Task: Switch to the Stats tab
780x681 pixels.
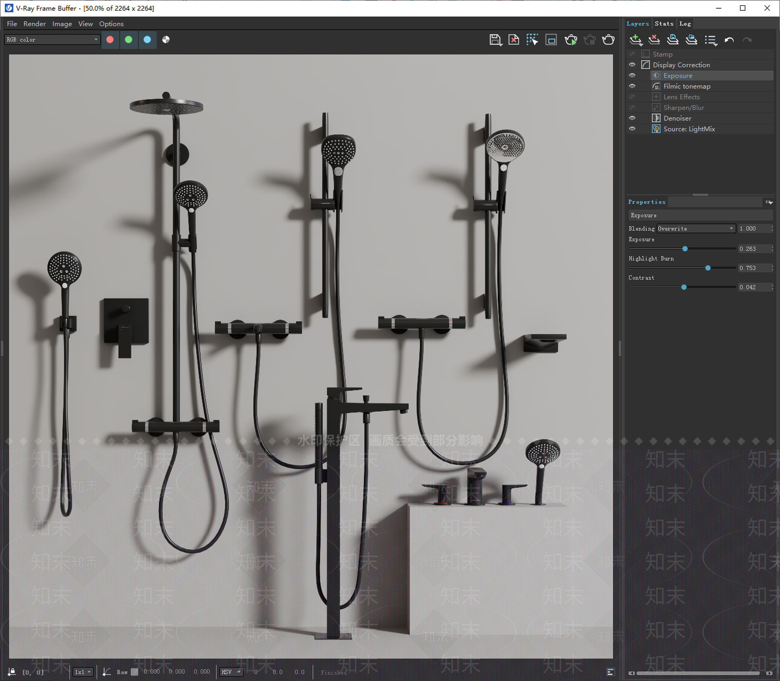Action: pos(664,23)
